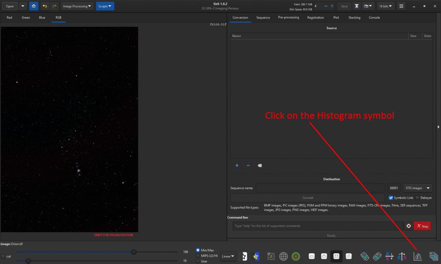Open the Histogram transformation tool
441x264 pixels.
pyautogui.click(x=417, y=256)
